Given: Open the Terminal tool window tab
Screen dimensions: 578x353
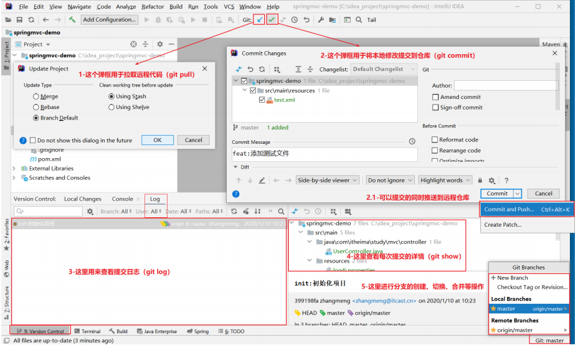Looking at the screenshot, I should point(87,332).
